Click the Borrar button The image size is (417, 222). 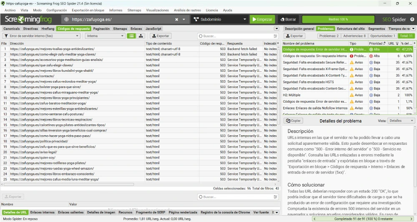tap(288, 20)
